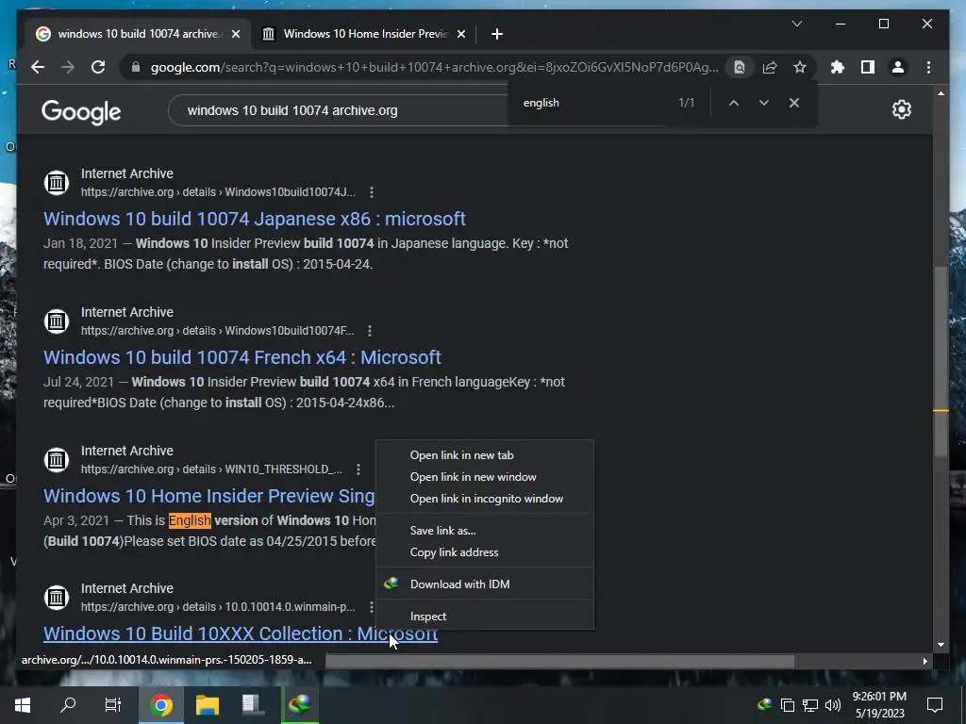This screenshot has height=724, width=966.
Task: Open more options for WIN10_THRESHOLD result
Action: [x=358, y=469]
